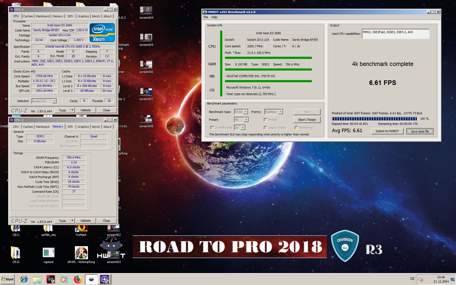Launch FurMark from desktop
The width and height of the screenshot is (456, 285).
(81, 231)
